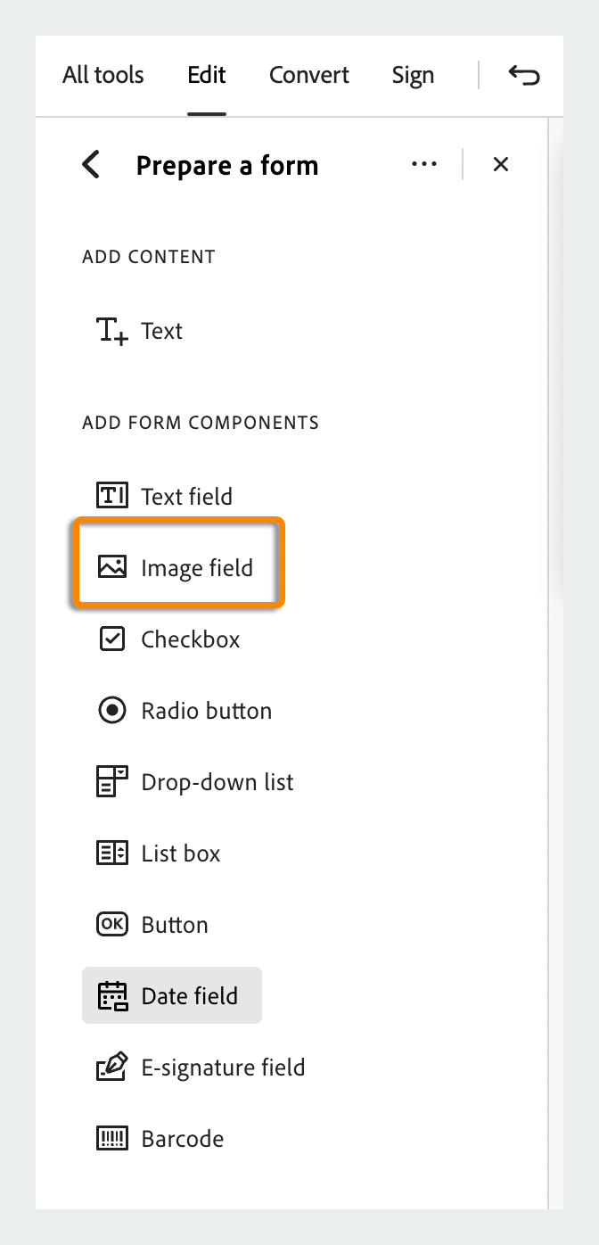Open the Convert tab
599x1245 pixels.
309,76
